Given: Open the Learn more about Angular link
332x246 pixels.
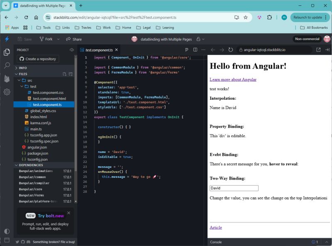Looking at the screenshot, I should (x=233, y=79).
